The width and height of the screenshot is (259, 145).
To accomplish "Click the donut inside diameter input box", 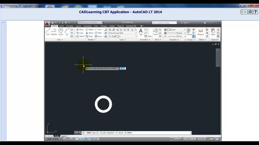I will click(x=123, y=68).
